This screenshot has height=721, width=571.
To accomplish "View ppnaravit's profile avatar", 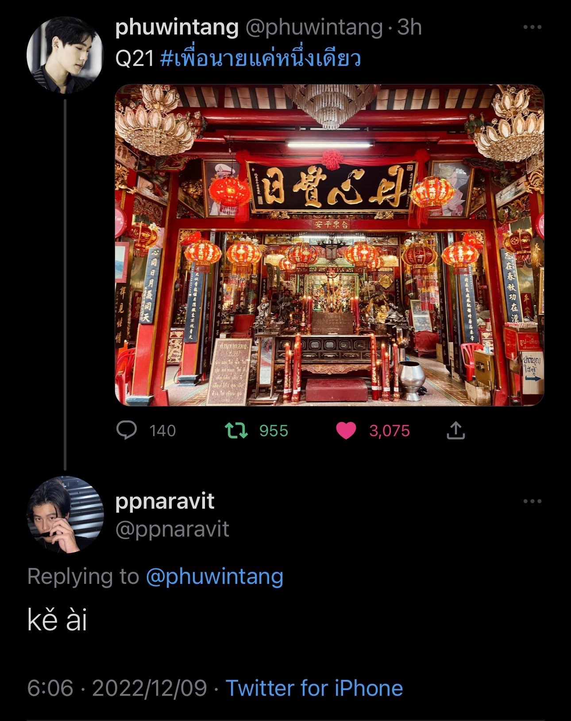I will pyautogui.click(x=65, y=514).
